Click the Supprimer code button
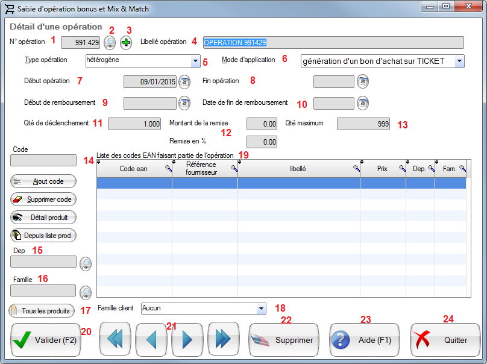Screen dimensions: 487x364 pos(43,199)
